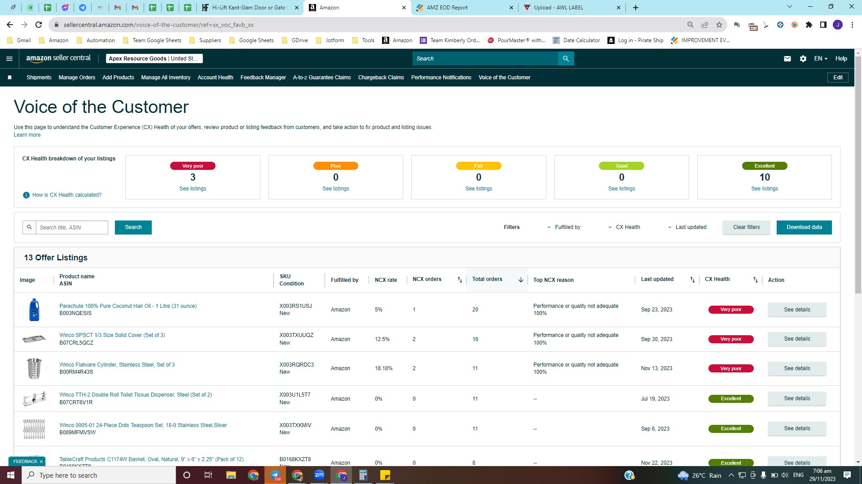Viewport: 862px width, 484px height.
Task: Open Manage Orders in the nav bar
Action: 77,78
